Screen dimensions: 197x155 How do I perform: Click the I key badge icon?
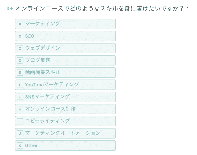20,121
